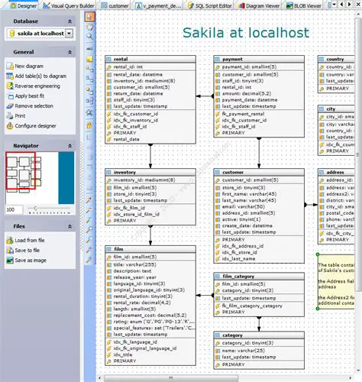Click the Navigator zoom slider handle
The image size is (362, 382).
click(35, 209)
